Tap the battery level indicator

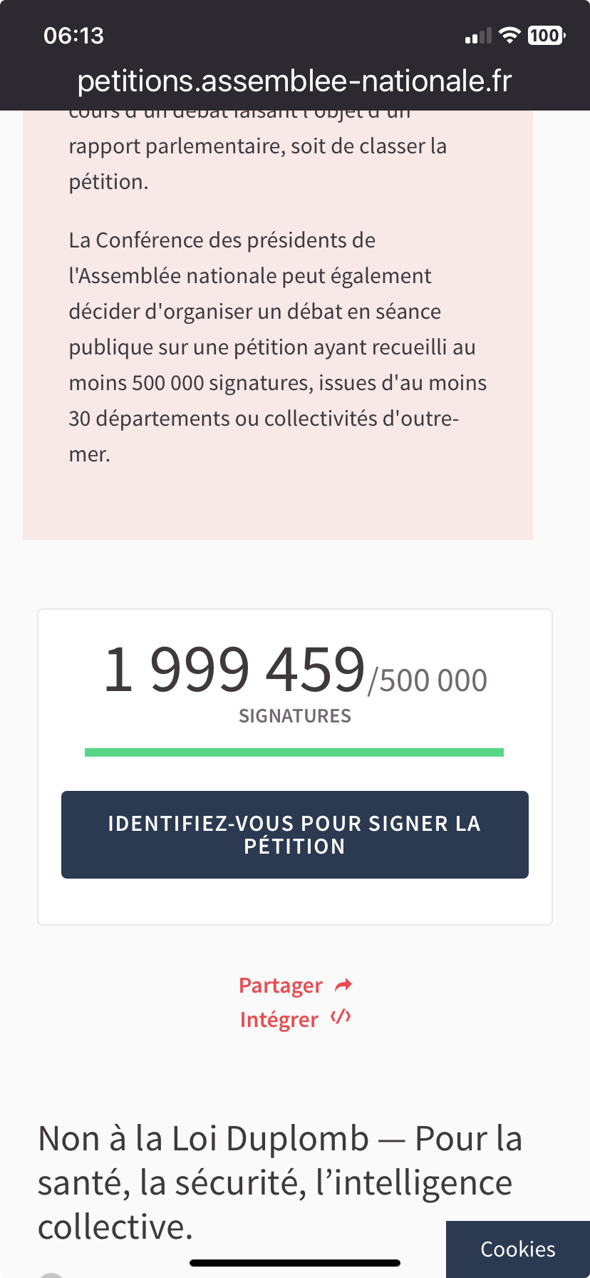(546, 35)
